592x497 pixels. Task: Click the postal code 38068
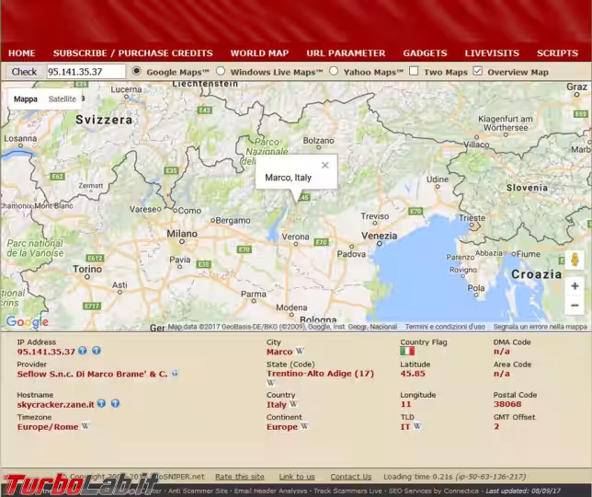[507, 404]
